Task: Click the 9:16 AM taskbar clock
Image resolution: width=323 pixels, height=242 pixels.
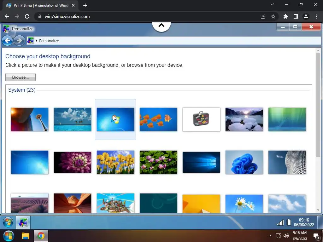Action: [300, 236]
